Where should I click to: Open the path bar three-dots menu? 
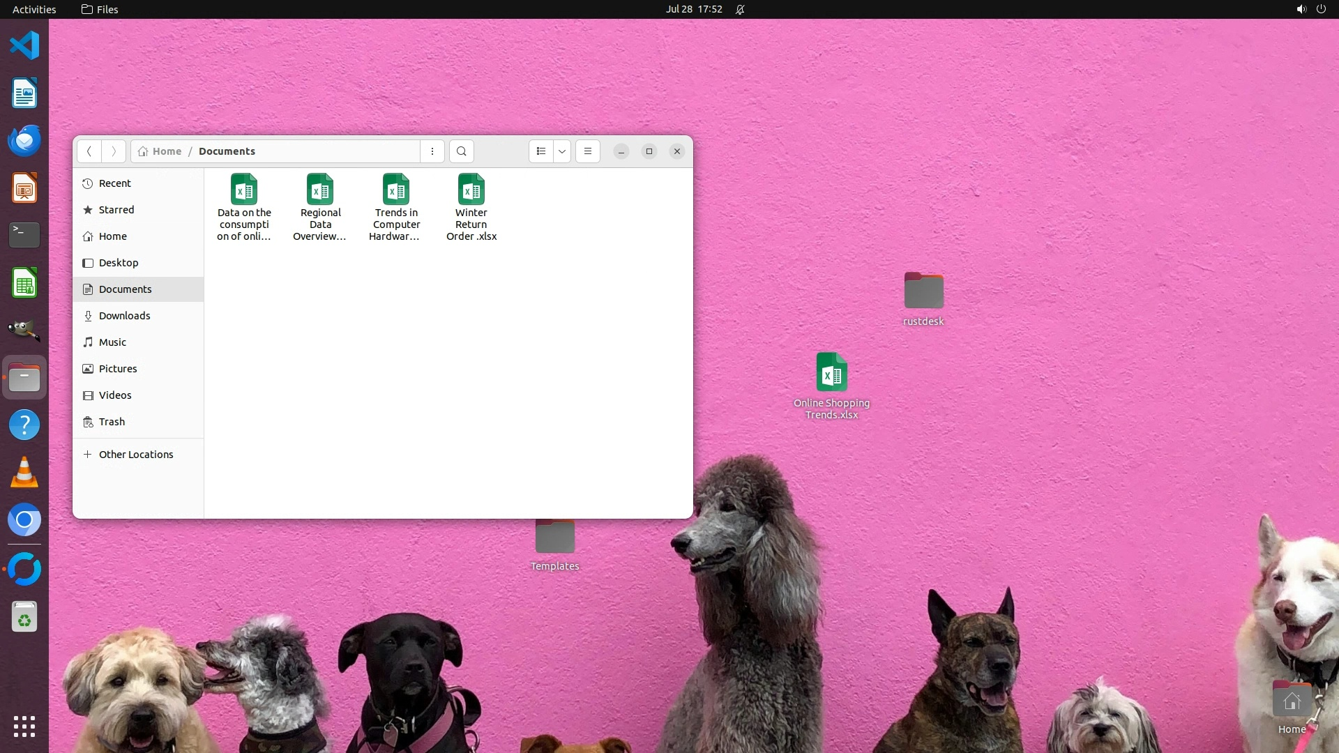(x=432, y=151)
